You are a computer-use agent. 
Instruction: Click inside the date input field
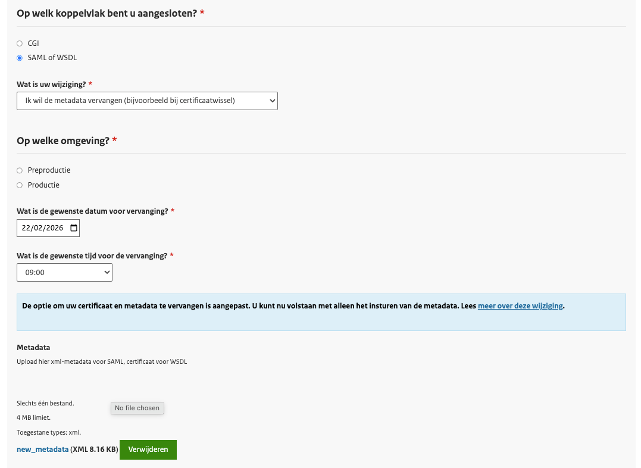tap(42, 227)
